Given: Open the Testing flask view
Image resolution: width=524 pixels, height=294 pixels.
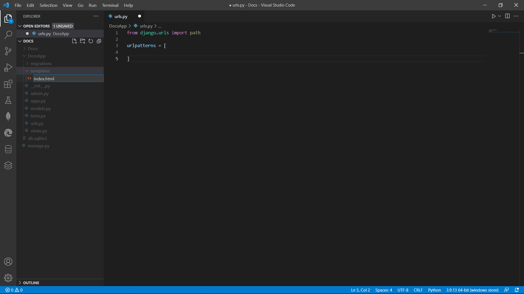Looking at the screenshot, I should (8, 100).
